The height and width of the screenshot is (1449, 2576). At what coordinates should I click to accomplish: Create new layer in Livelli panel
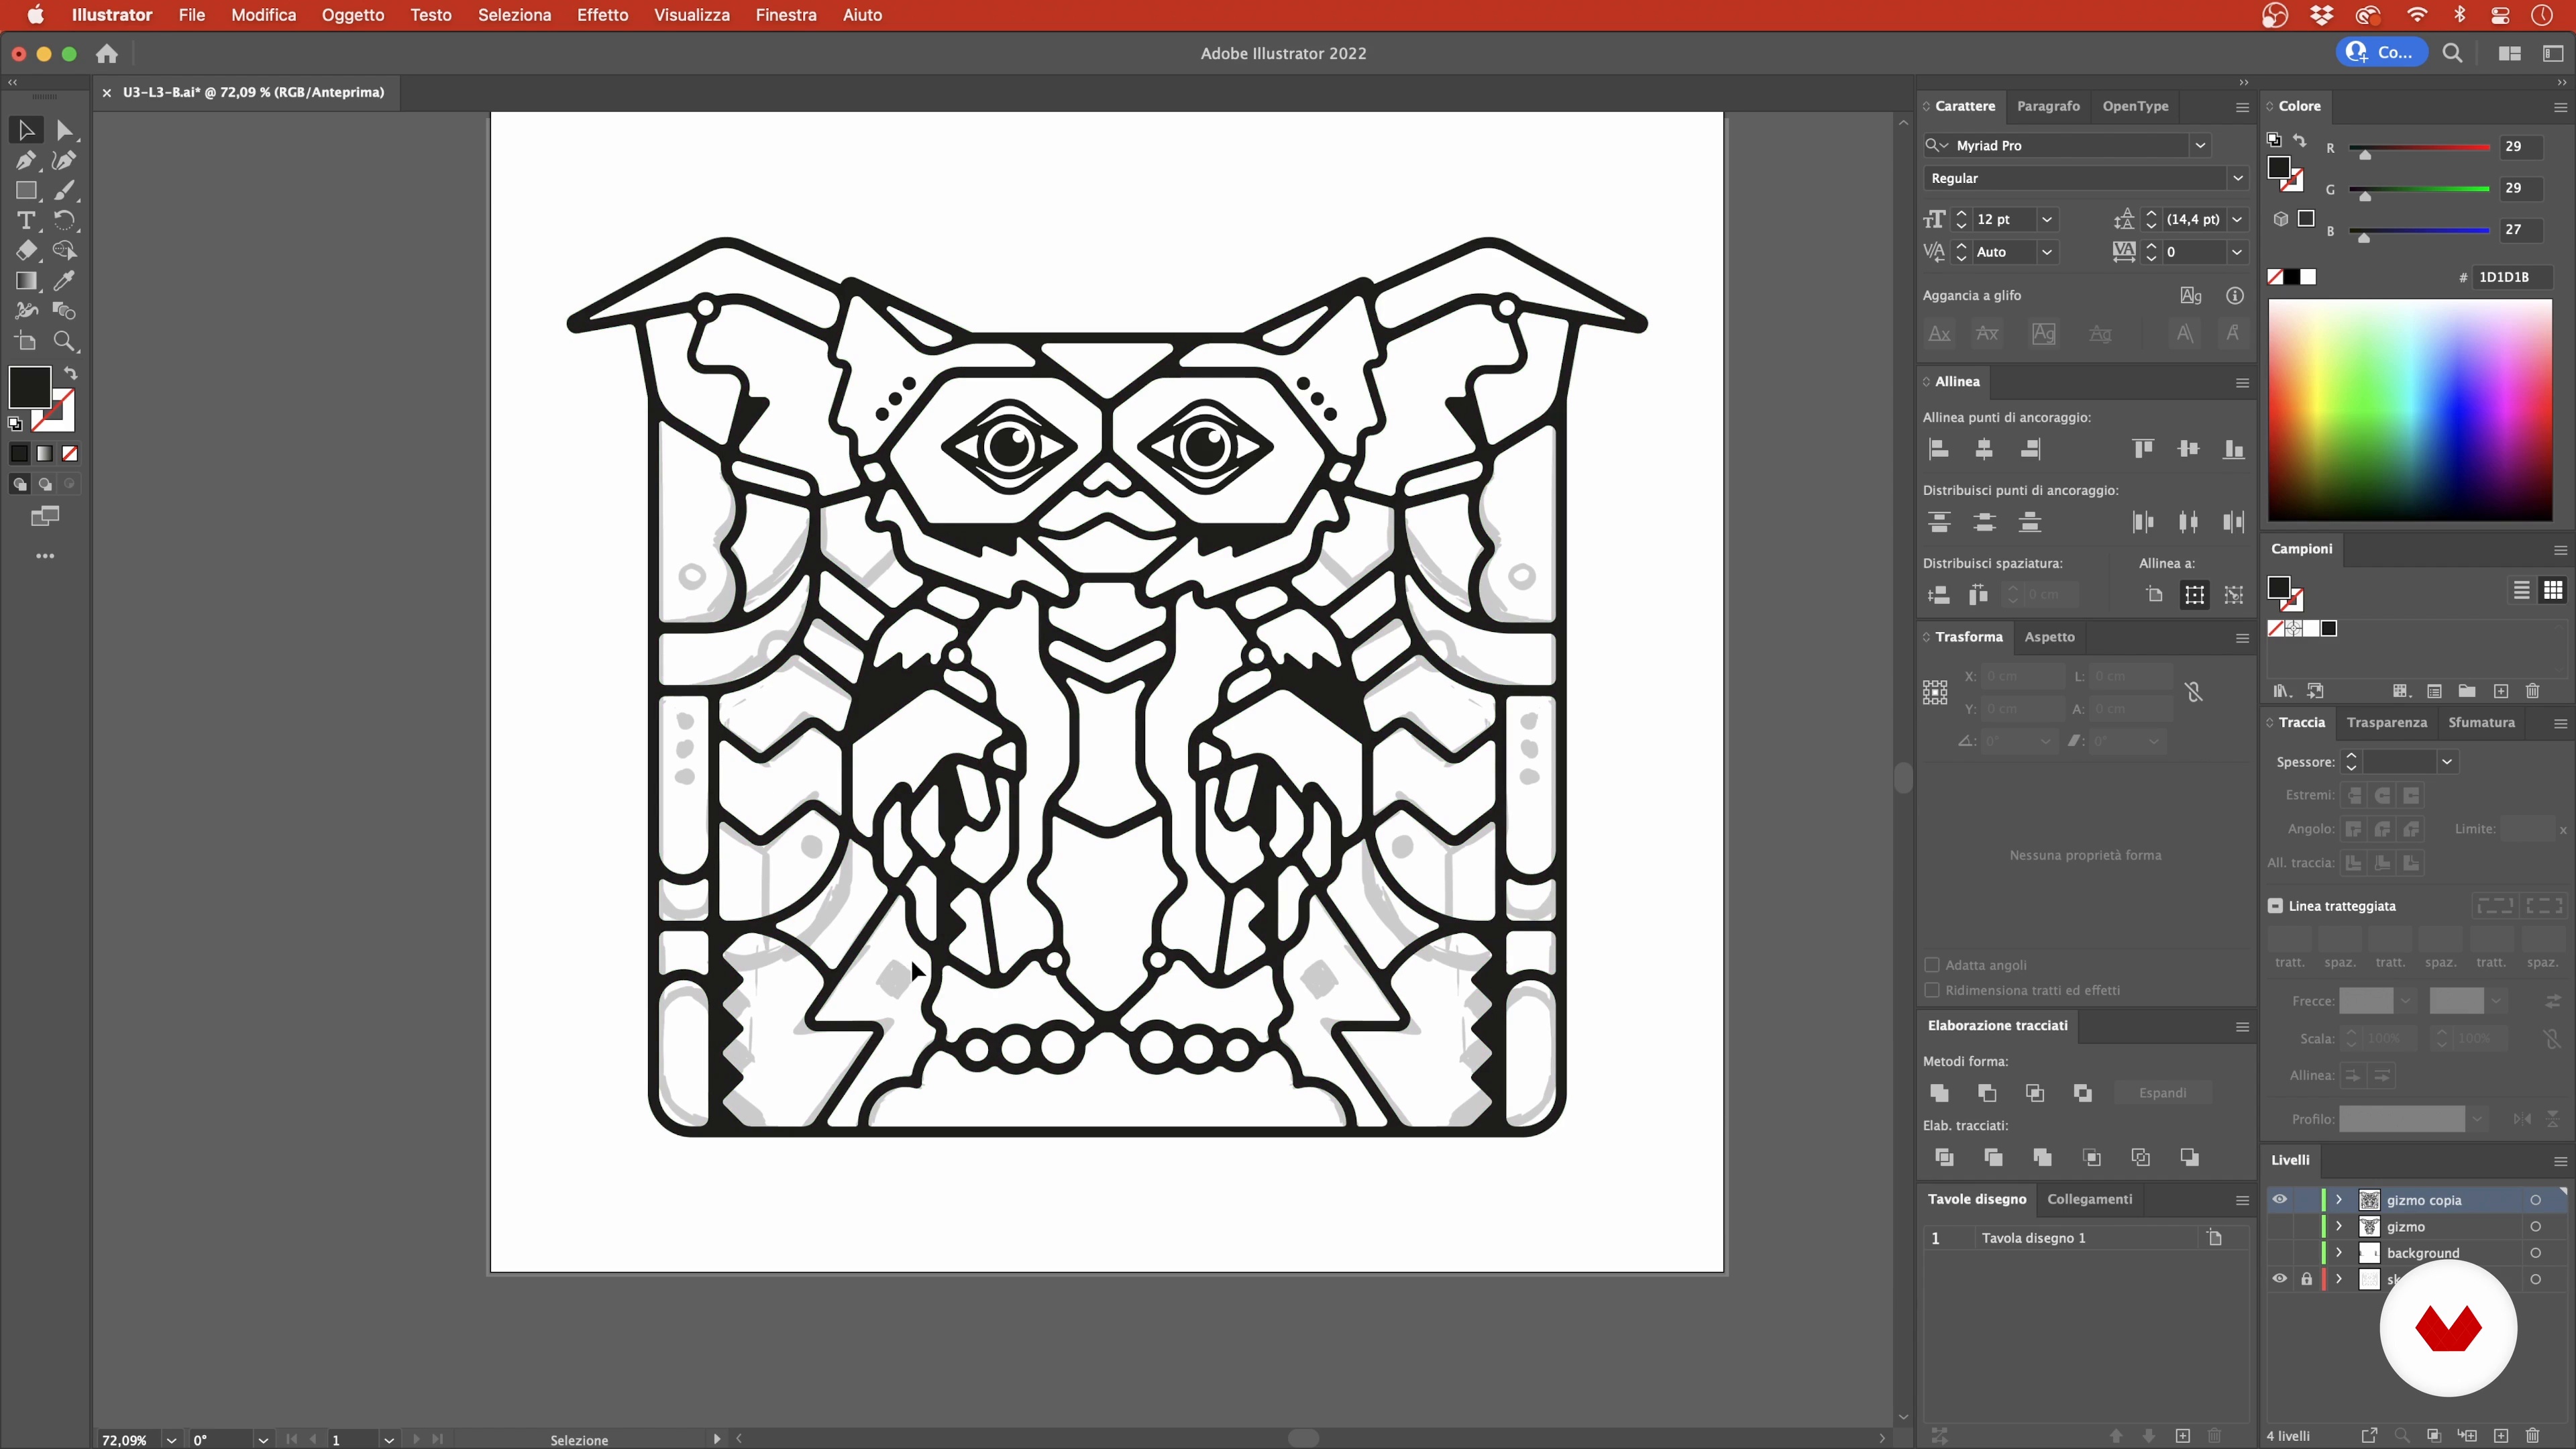click(2500, 1436)
